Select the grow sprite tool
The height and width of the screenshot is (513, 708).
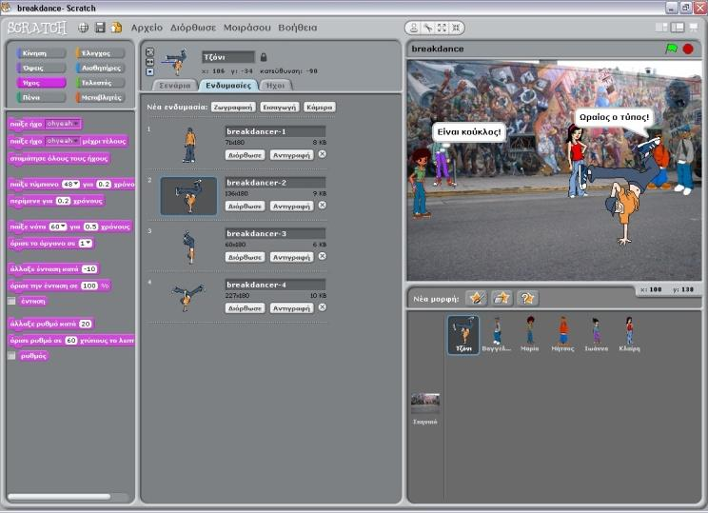point(442,28)
